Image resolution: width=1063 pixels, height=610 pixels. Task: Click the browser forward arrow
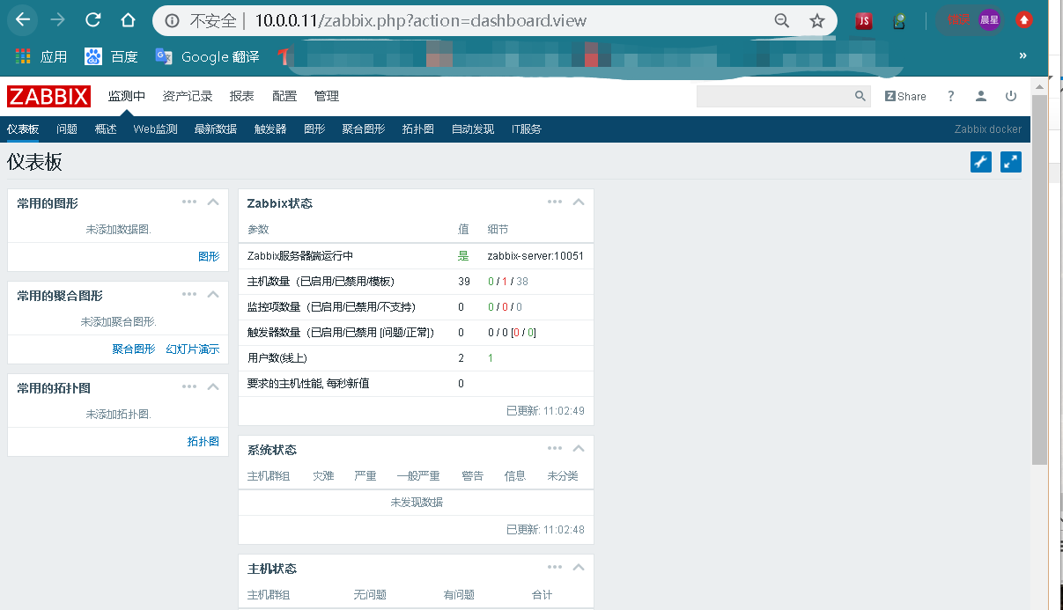pyautogui.click(x=58, y=19)
